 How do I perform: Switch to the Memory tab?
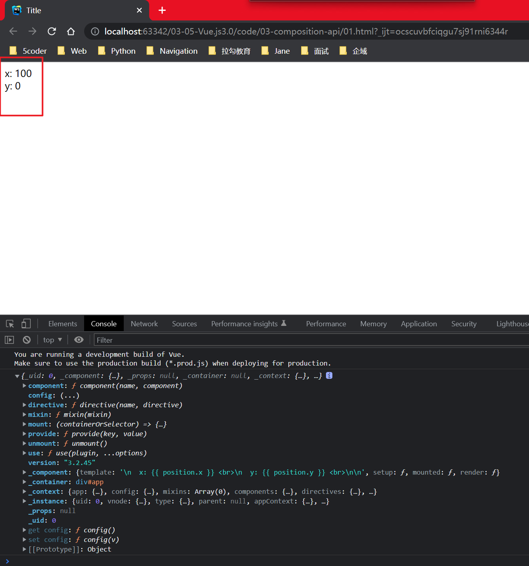pyautogui.click(x=373, y=323)
